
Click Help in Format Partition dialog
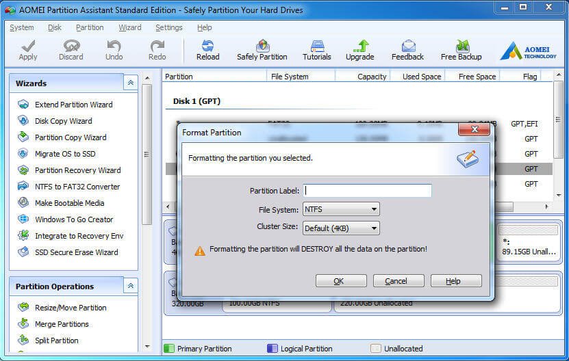(456, 281)
